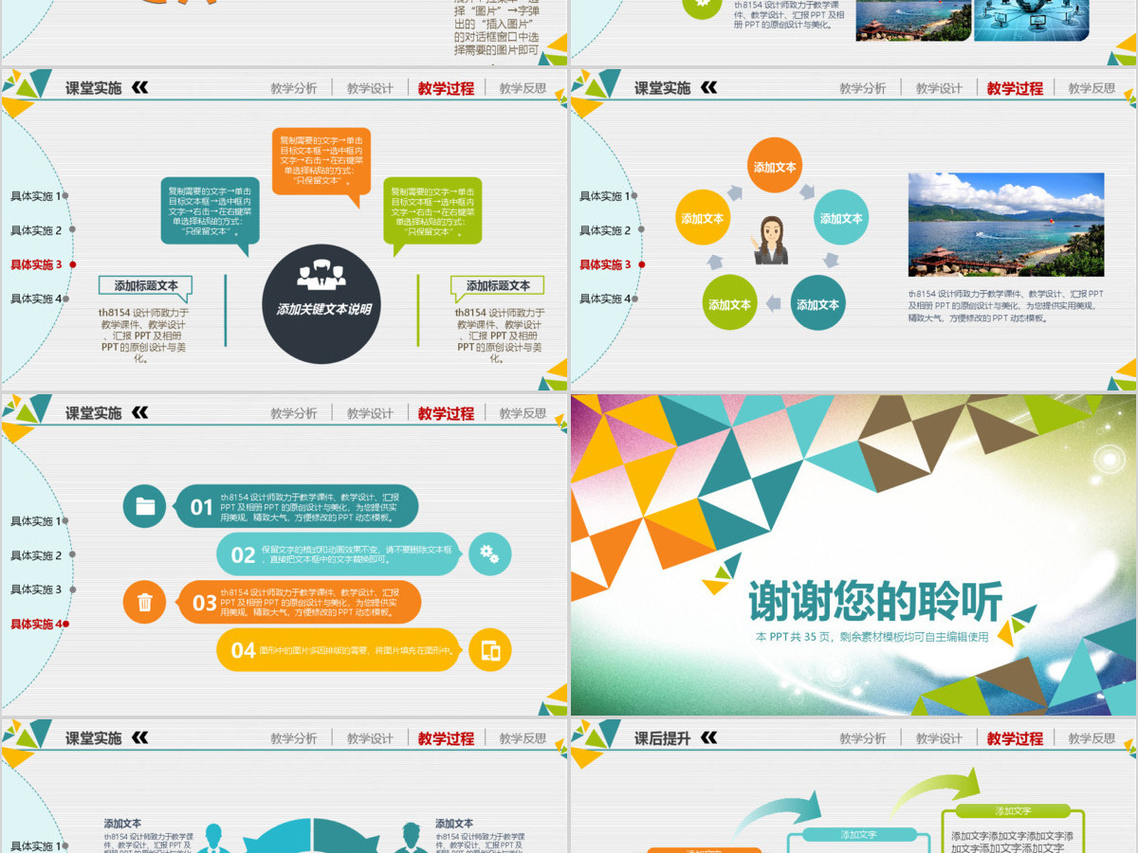This screenshot has height=853, width=1138.
Task: Select highlighted 具体实施 4 on the numbered list slide sidebar
Action: tap(36, 624)
